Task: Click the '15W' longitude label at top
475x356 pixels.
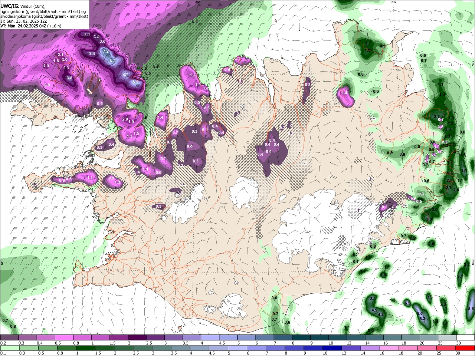Action: pos(393,2)
